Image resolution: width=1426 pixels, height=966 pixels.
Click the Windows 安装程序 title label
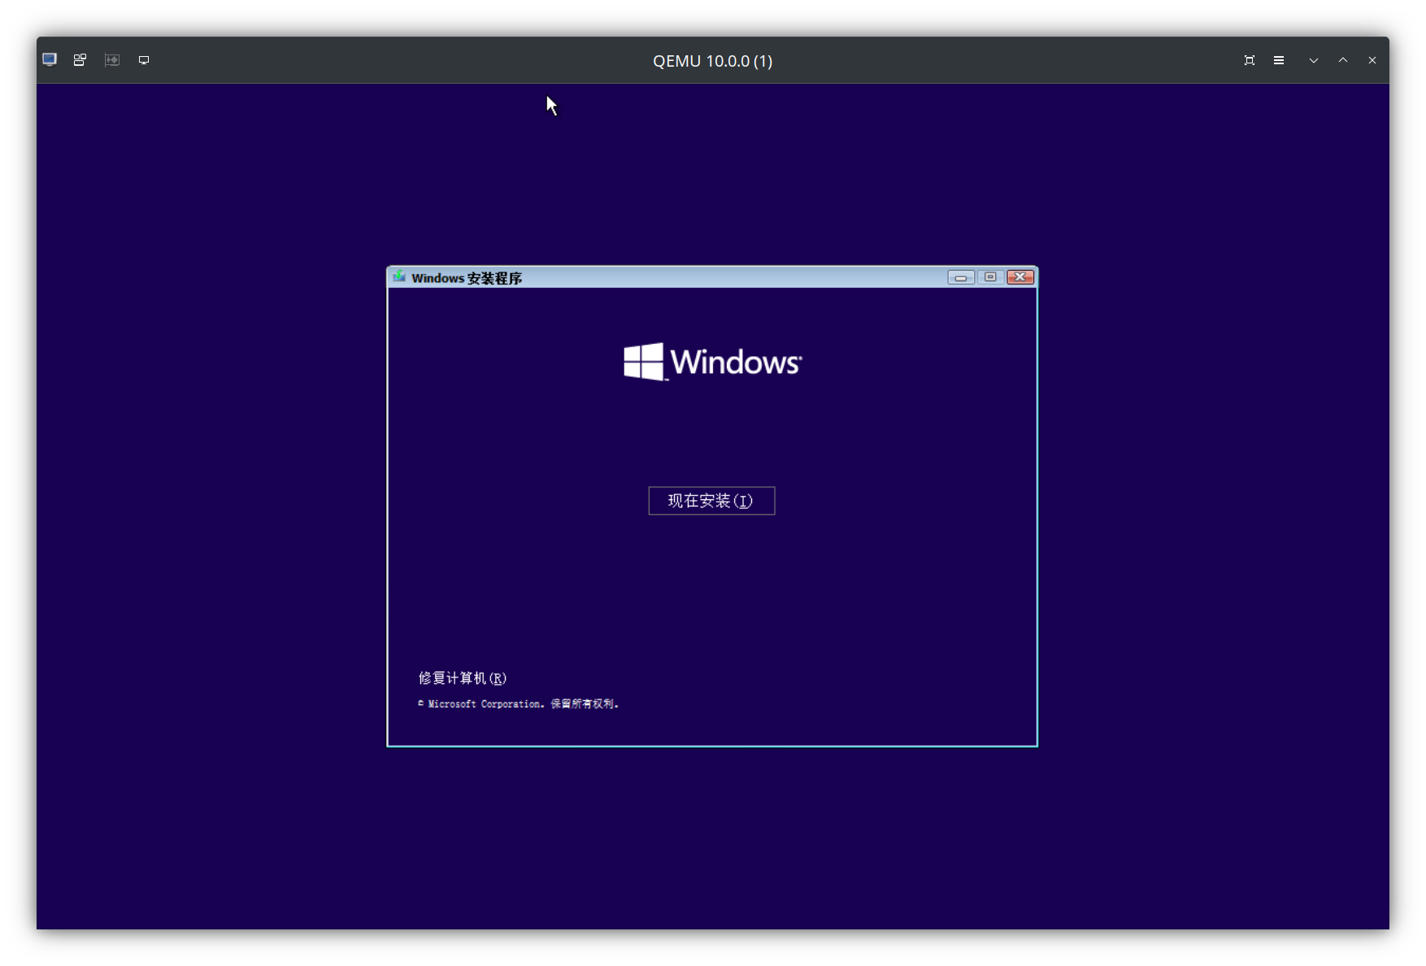coord(467,277)
